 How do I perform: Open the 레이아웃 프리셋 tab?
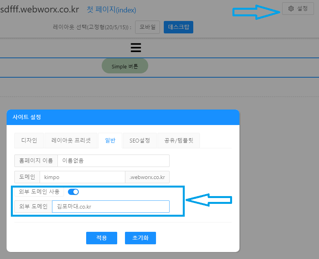(x=71, y=141)
